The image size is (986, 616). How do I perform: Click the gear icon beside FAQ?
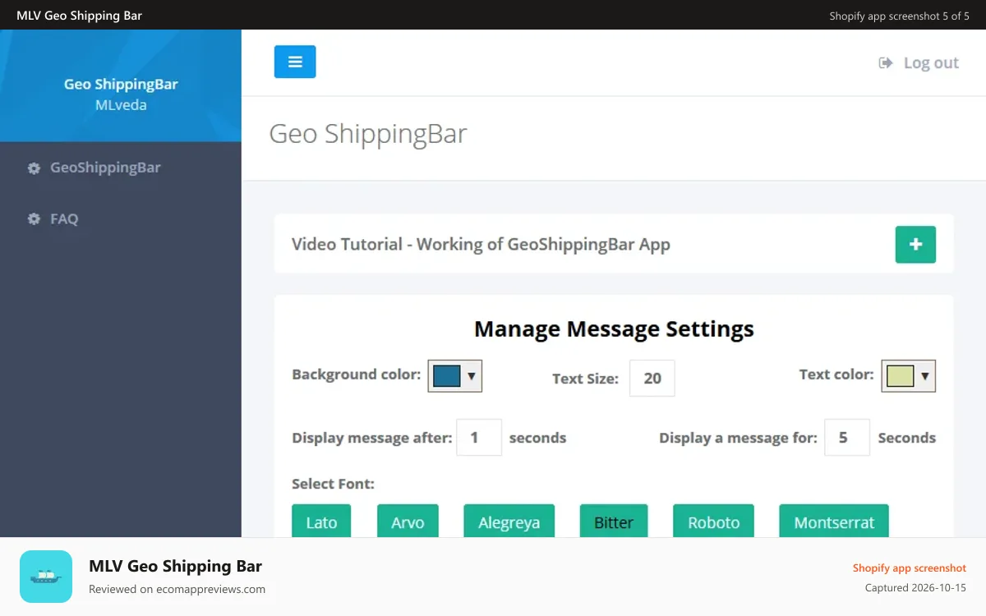[x=34, y=219]
